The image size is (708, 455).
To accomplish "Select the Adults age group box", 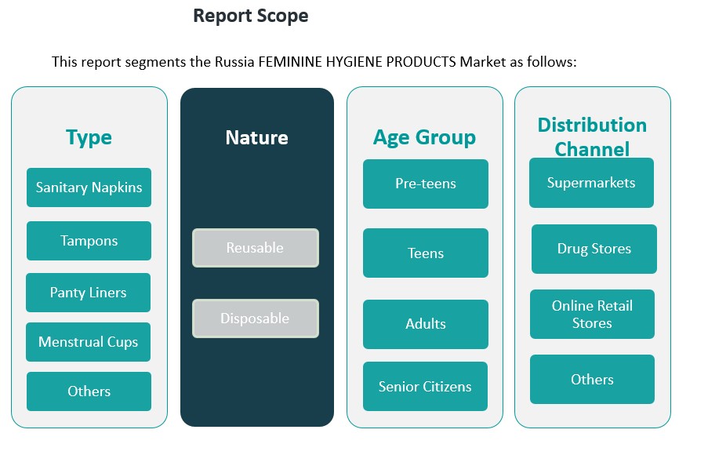I will 425,324.
